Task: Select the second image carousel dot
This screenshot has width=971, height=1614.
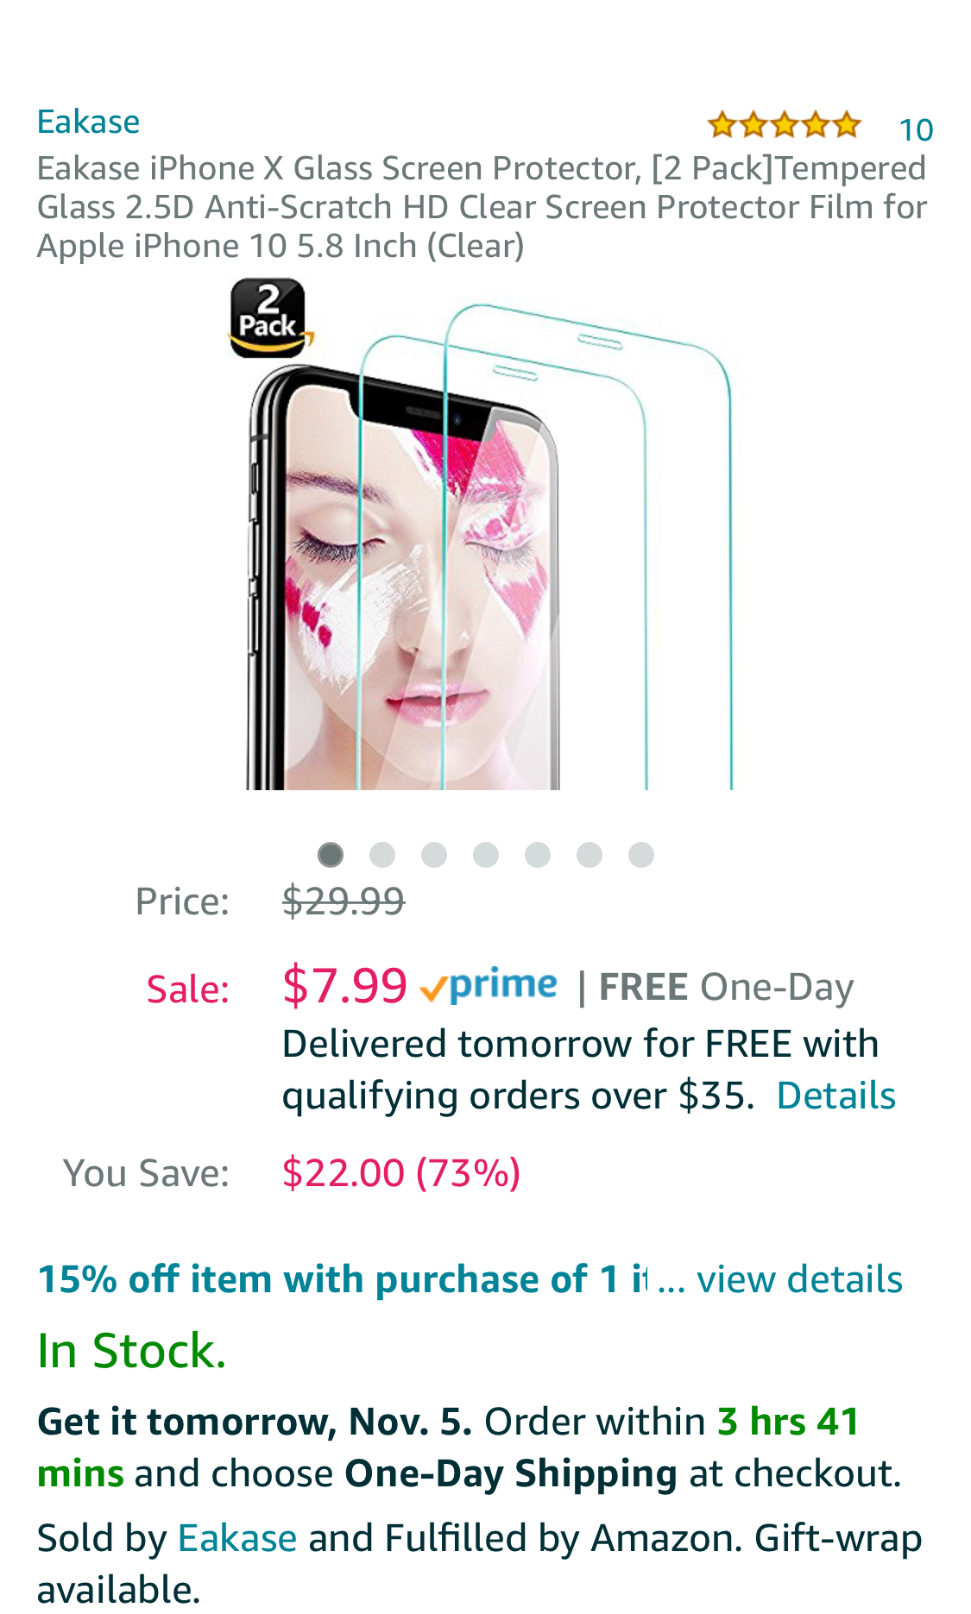Action: (x=382, y=855)
